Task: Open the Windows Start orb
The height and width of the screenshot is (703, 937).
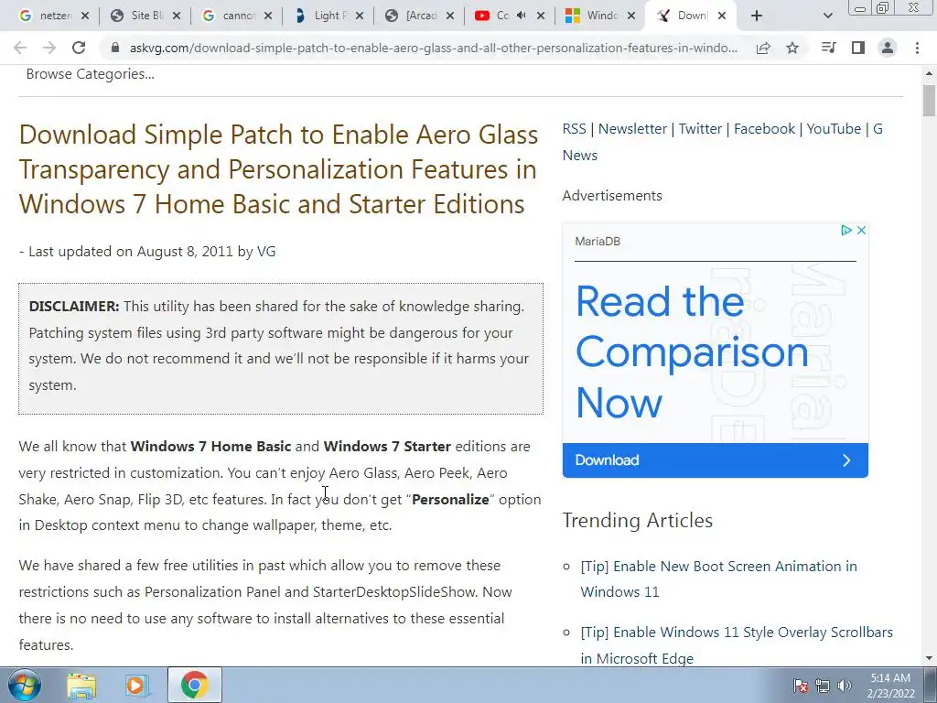Action: pyautogui.click(x=25, y=685)
